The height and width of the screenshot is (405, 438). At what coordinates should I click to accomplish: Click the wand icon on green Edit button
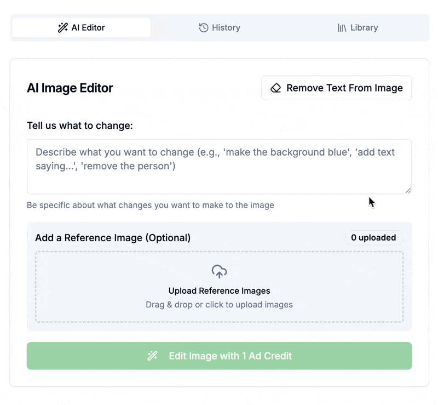pyautogui.click(x=153, y=356)
